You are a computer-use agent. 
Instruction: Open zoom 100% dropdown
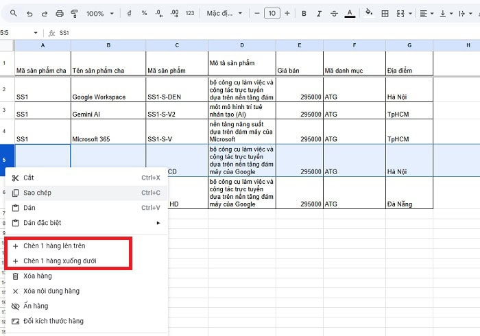[x=100, y=14]
